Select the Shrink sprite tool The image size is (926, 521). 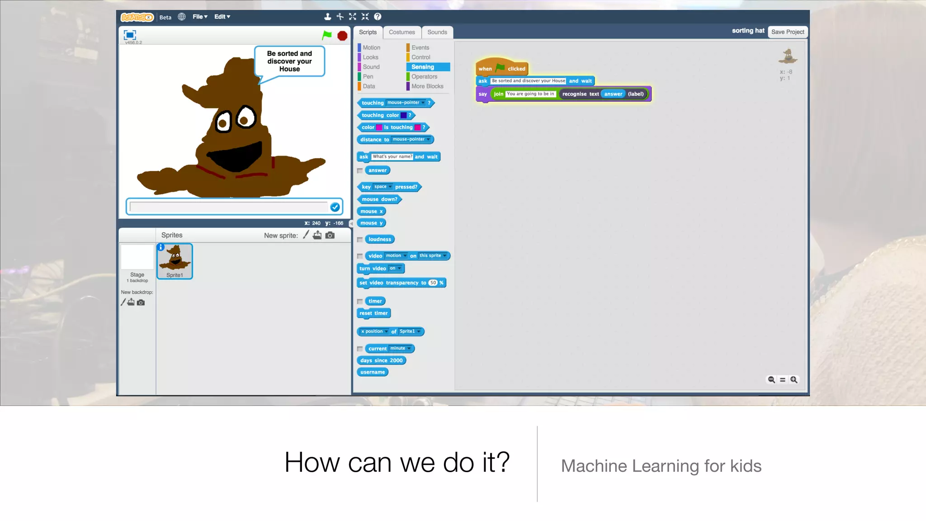(x=365, y=17)
